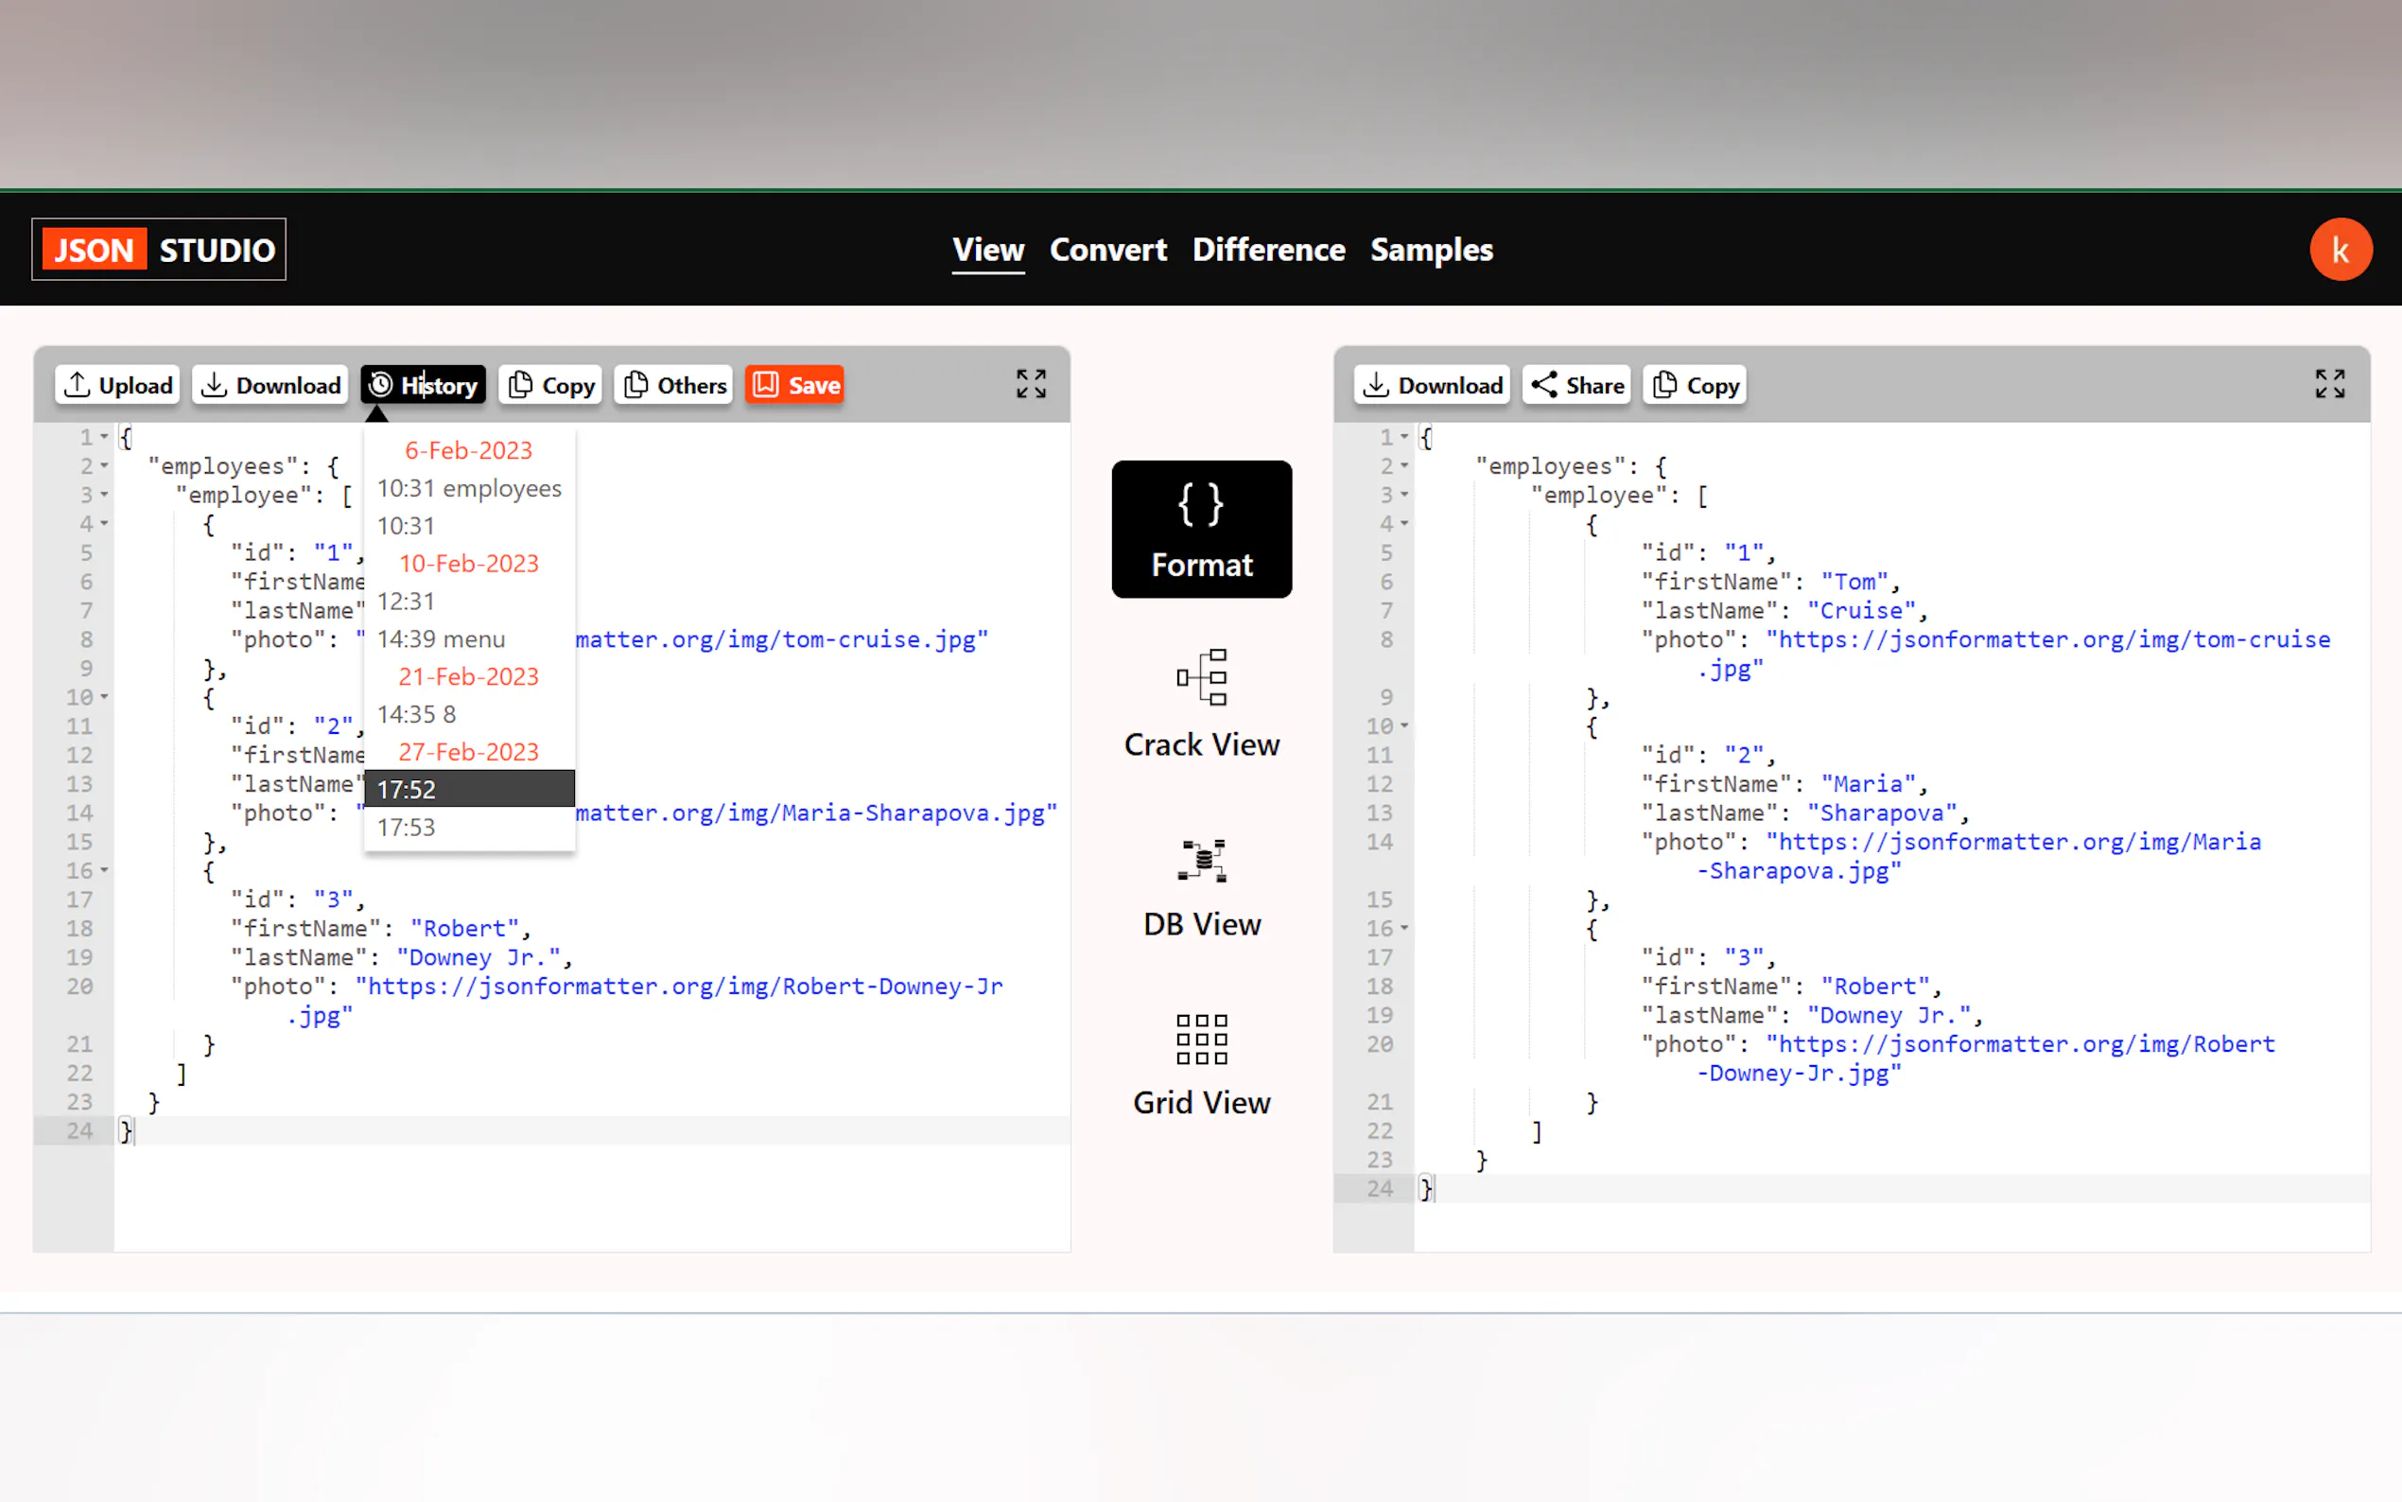This screenshot has height=1502, width=2402.
Task: Click the Upload button in left editor
Action: click(x=117, y=384)
